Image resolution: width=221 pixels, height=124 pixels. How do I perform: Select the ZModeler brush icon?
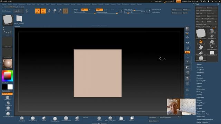tap(7, 98)
